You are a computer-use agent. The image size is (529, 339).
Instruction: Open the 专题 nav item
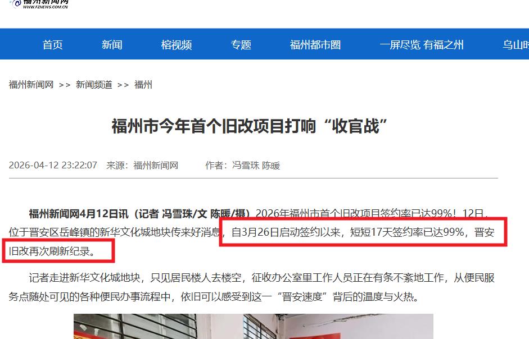click(241, 44)
